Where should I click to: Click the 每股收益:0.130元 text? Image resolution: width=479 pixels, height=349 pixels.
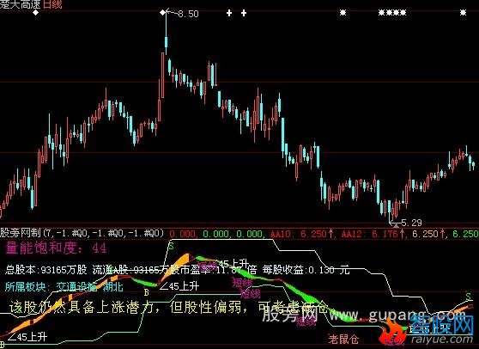tap(306, 270)
